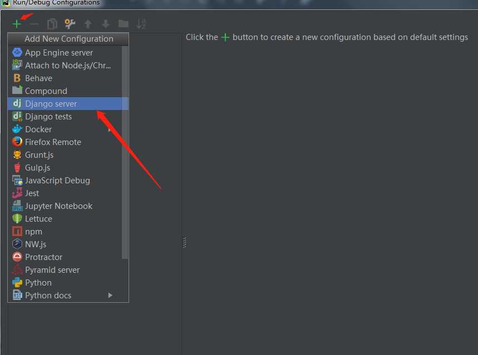Select JavaScript Debug entry
The width and height of the screenshot is (478, 355).
click(65, 180)
